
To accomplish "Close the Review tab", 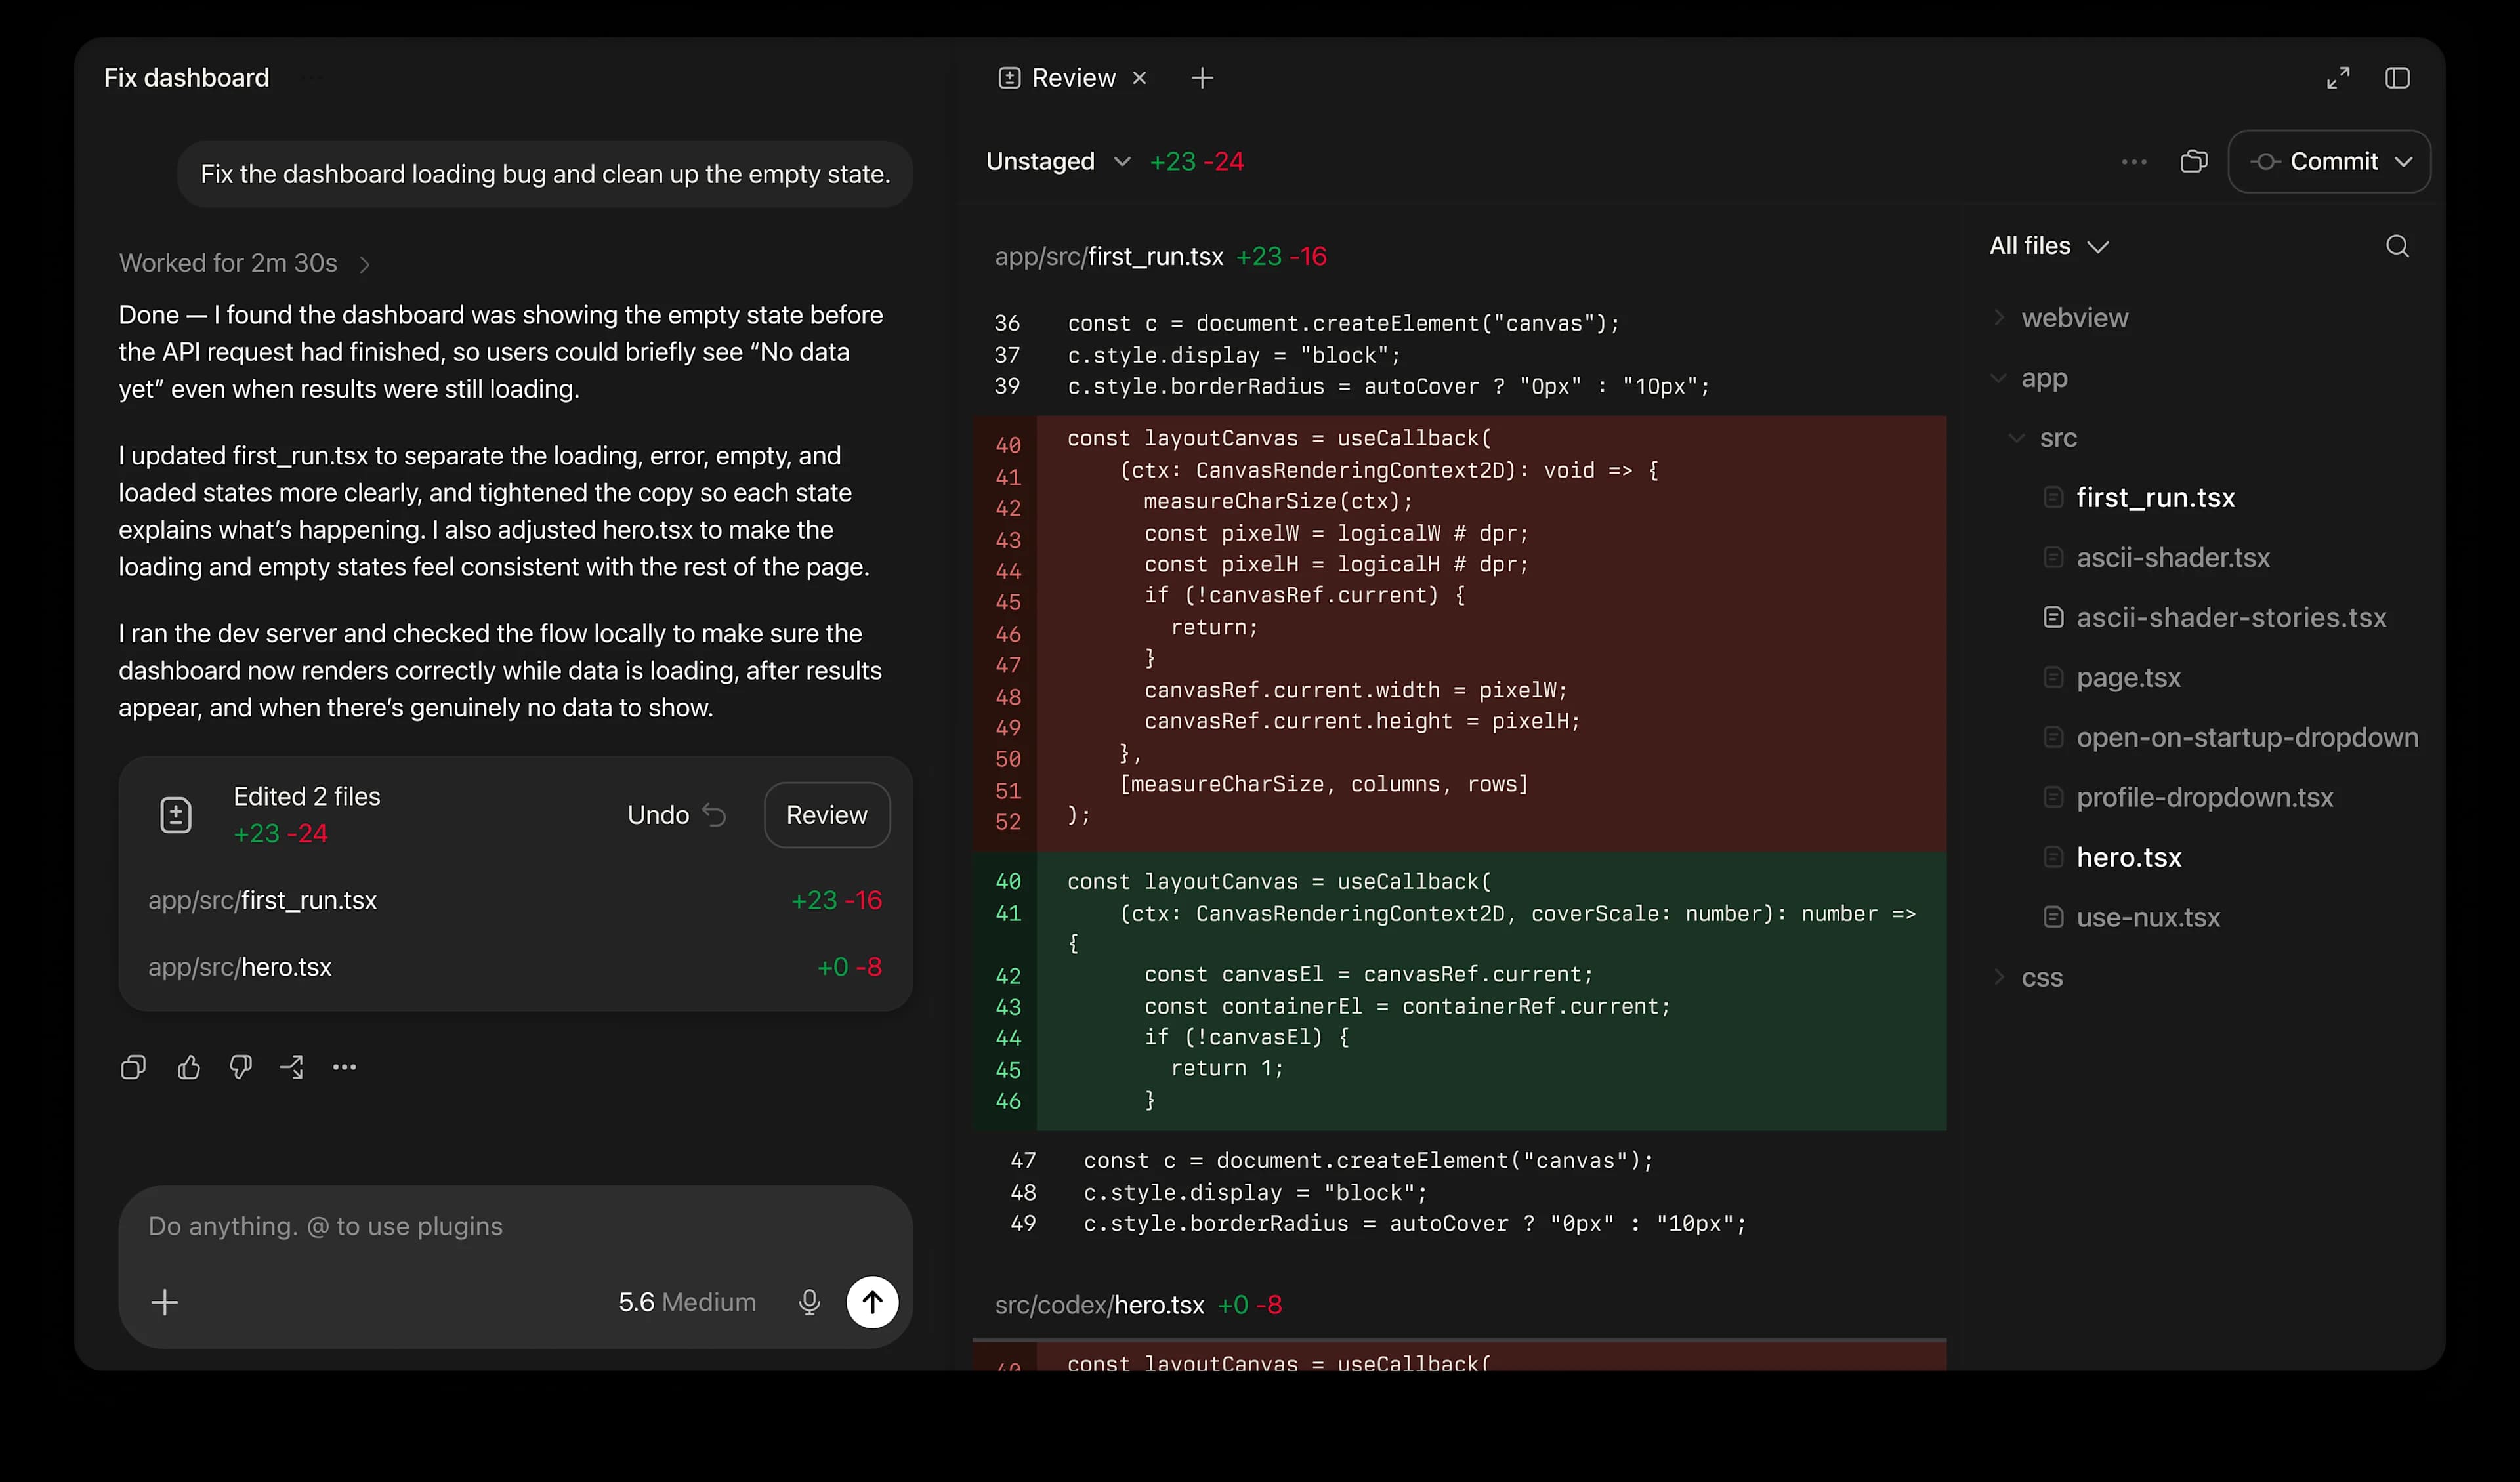I will [x=1139, y=78].
